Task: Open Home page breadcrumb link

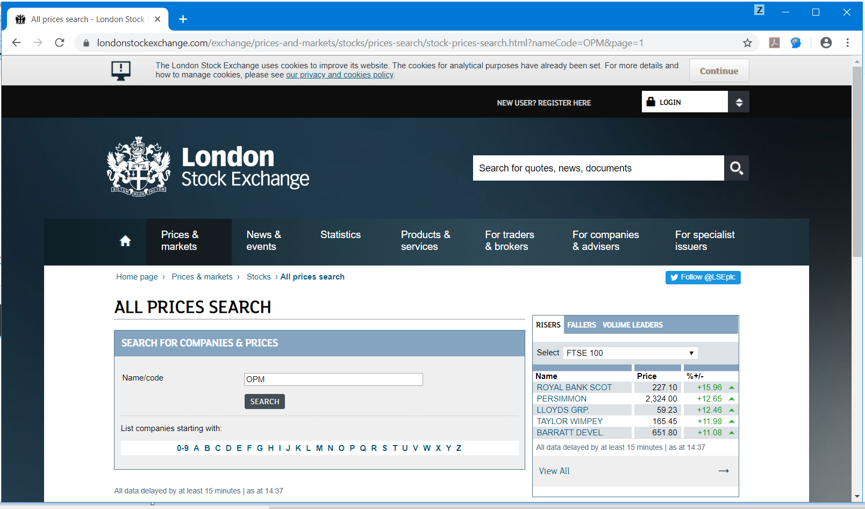Action: pyautogui.click(x=137, y=277)
